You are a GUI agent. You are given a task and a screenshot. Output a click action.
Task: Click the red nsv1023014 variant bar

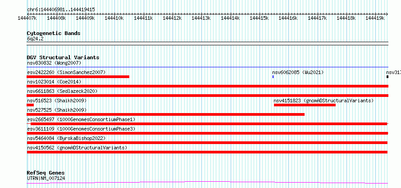[208, 86]
